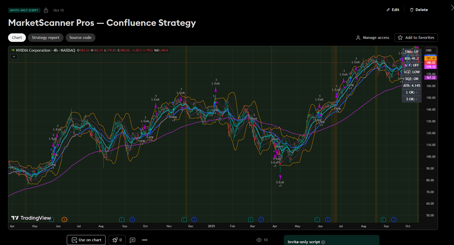Click the Edit pencil icon
The height and width of the screenshot is (245, 454).
pos(388,10)
